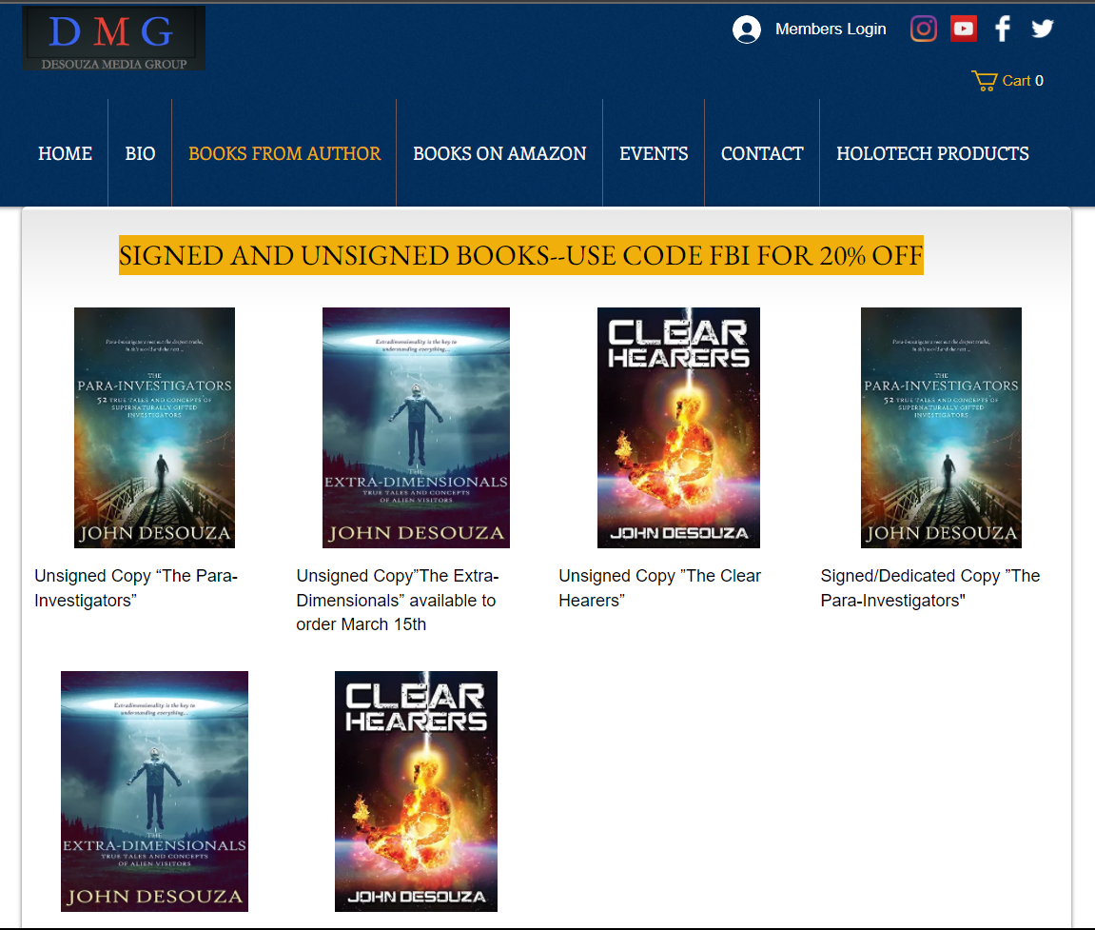The height and width of the screenshot is (930, 1095).
Task: Open the Twitter social icon
Action: pyautogui.click(x=1043, y=29)
